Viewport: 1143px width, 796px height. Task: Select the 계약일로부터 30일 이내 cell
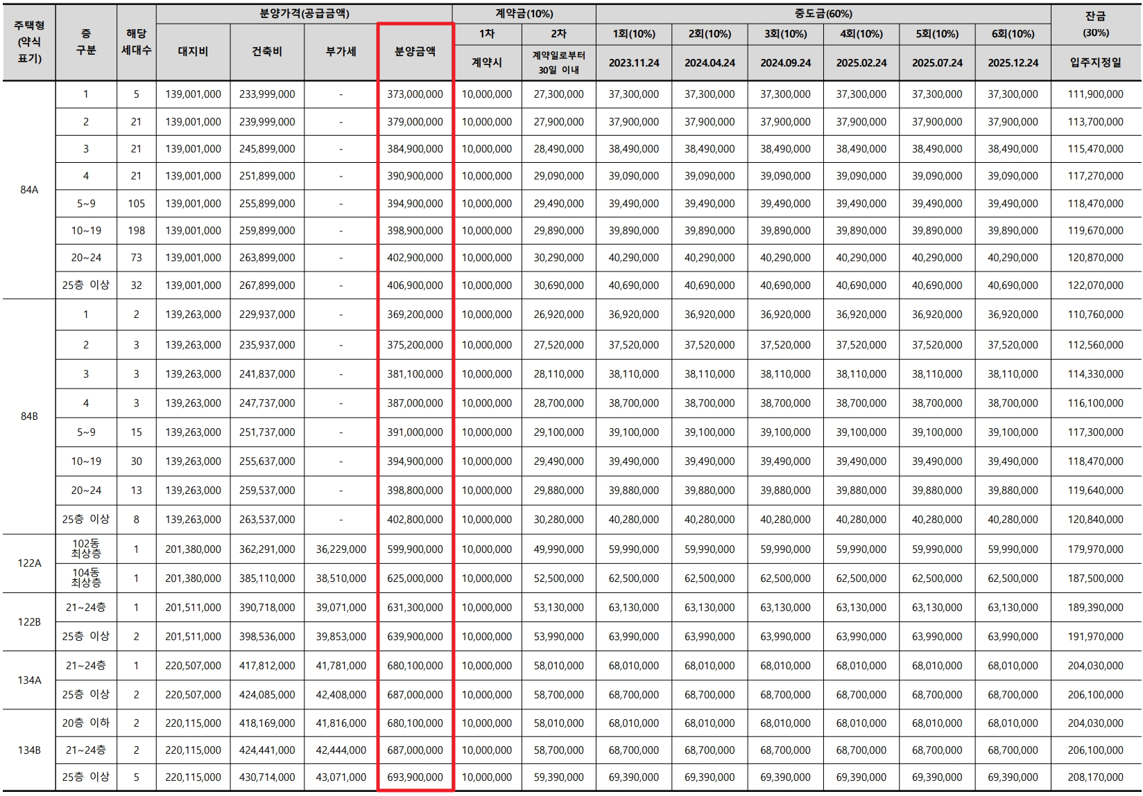[x=558, y=62]
